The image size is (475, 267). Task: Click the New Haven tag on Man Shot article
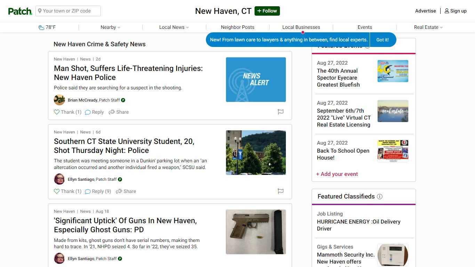[x=64, y=59]
